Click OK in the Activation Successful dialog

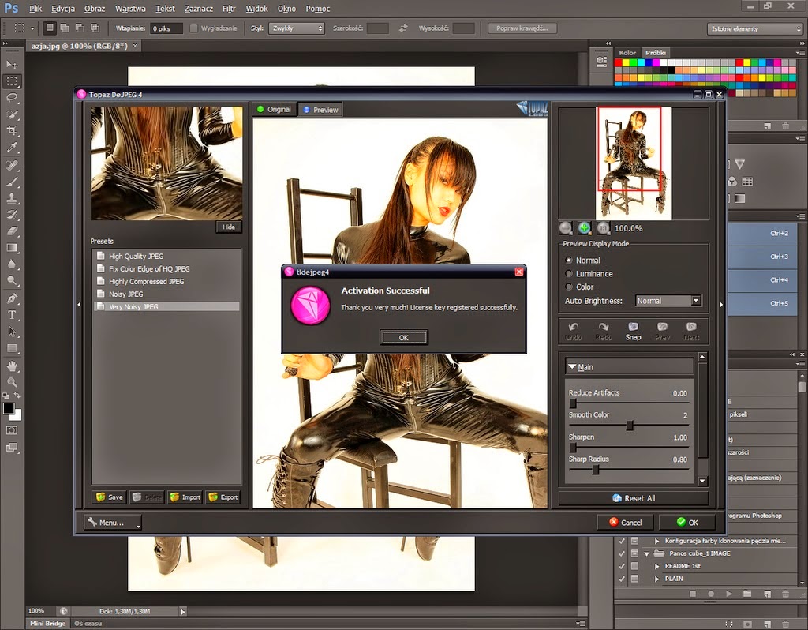(403, 337)
